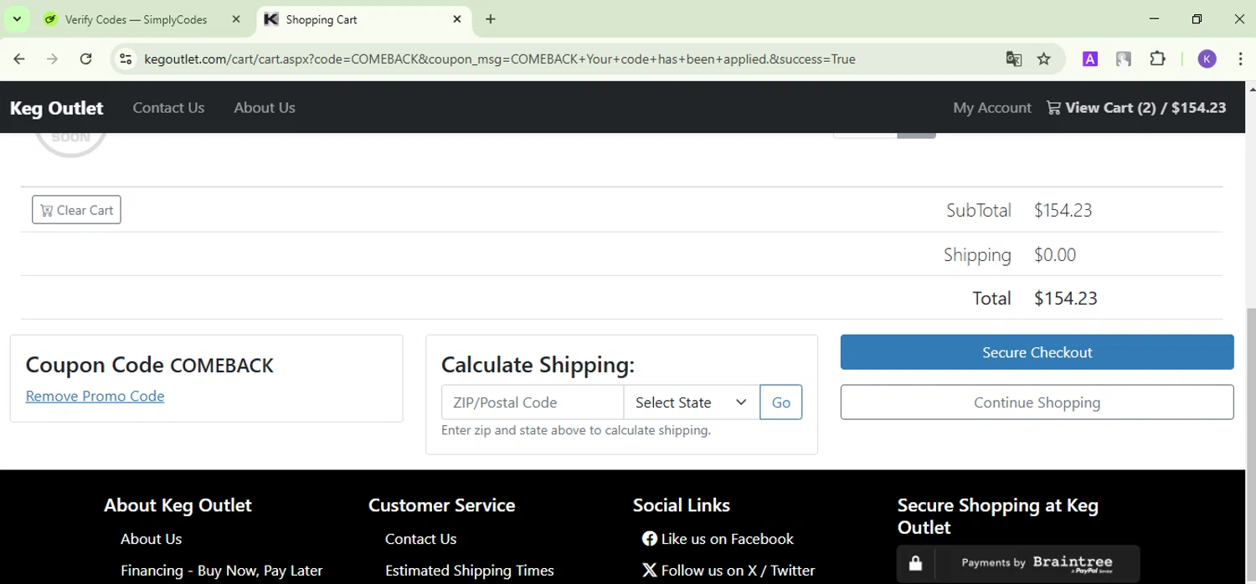Click the Total $154.23 value

(1065, 299)
